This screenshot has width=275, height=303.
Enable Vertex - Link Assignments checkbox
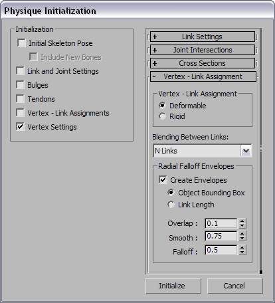click(20, 113)
